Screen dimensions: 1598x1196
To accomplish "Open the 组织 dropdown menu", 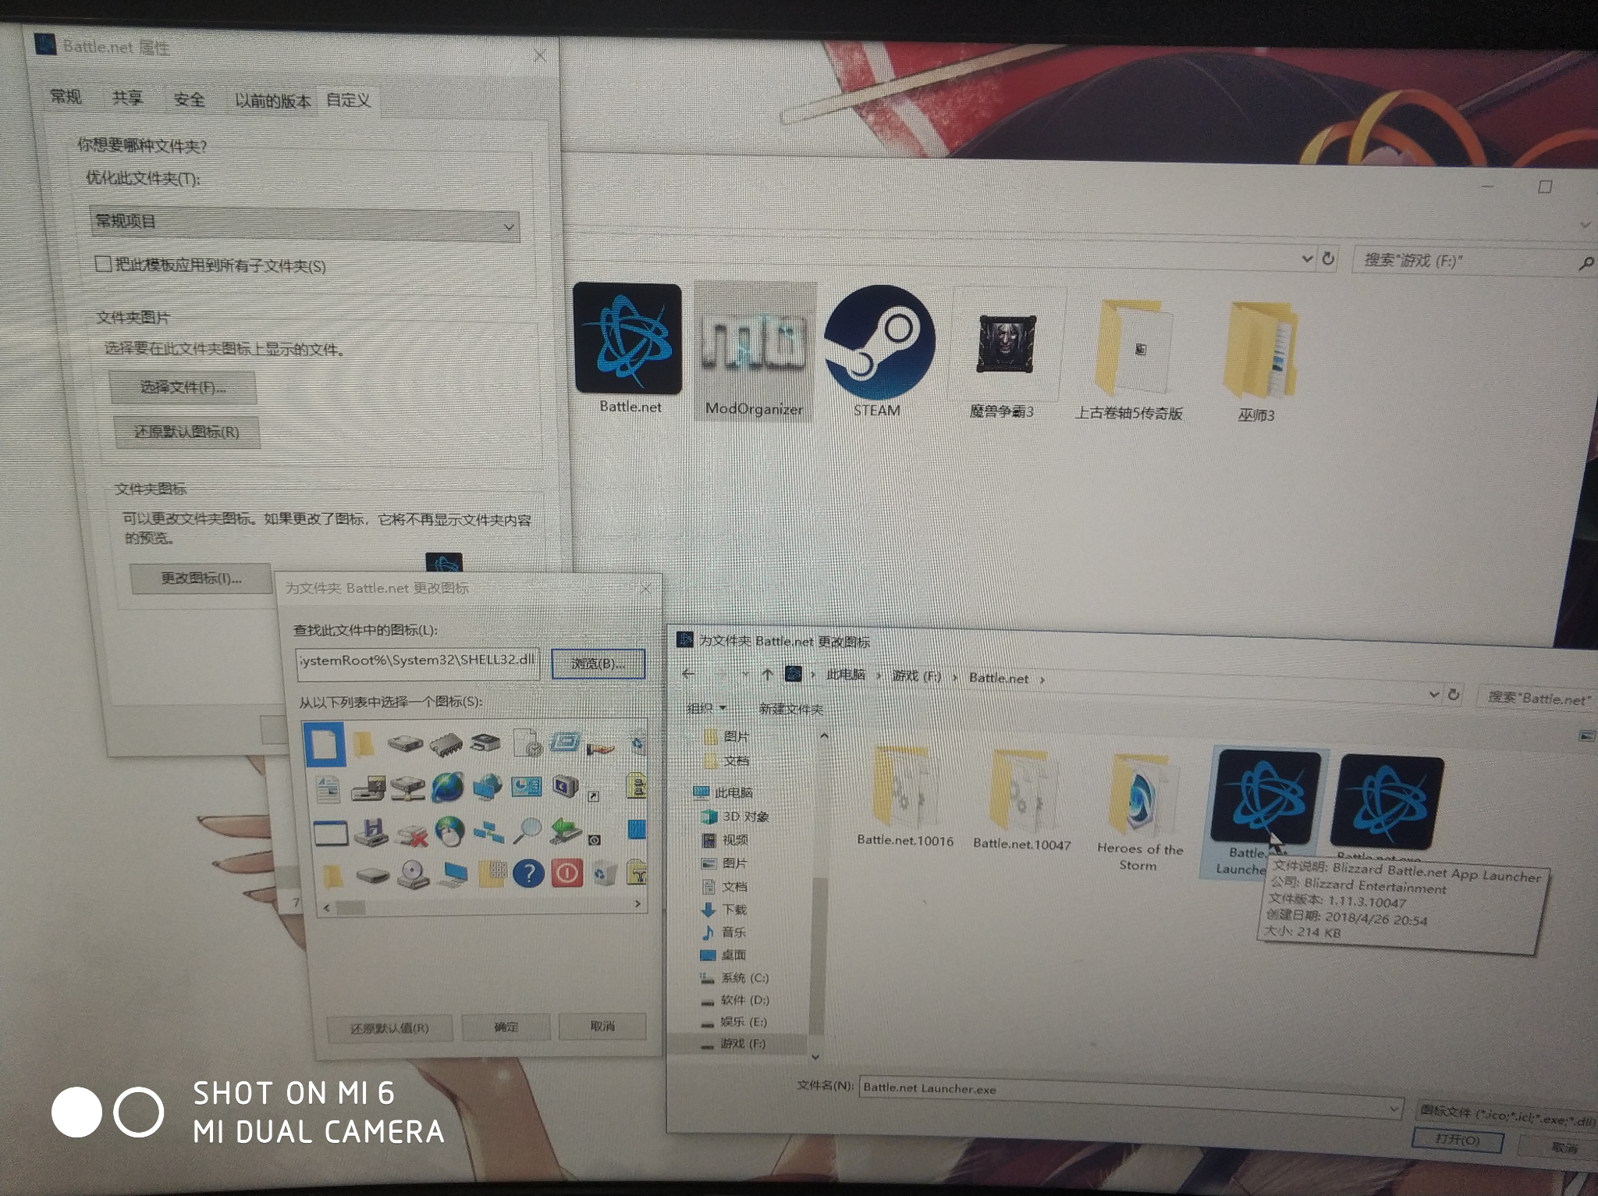I will (x=705, y=708).
